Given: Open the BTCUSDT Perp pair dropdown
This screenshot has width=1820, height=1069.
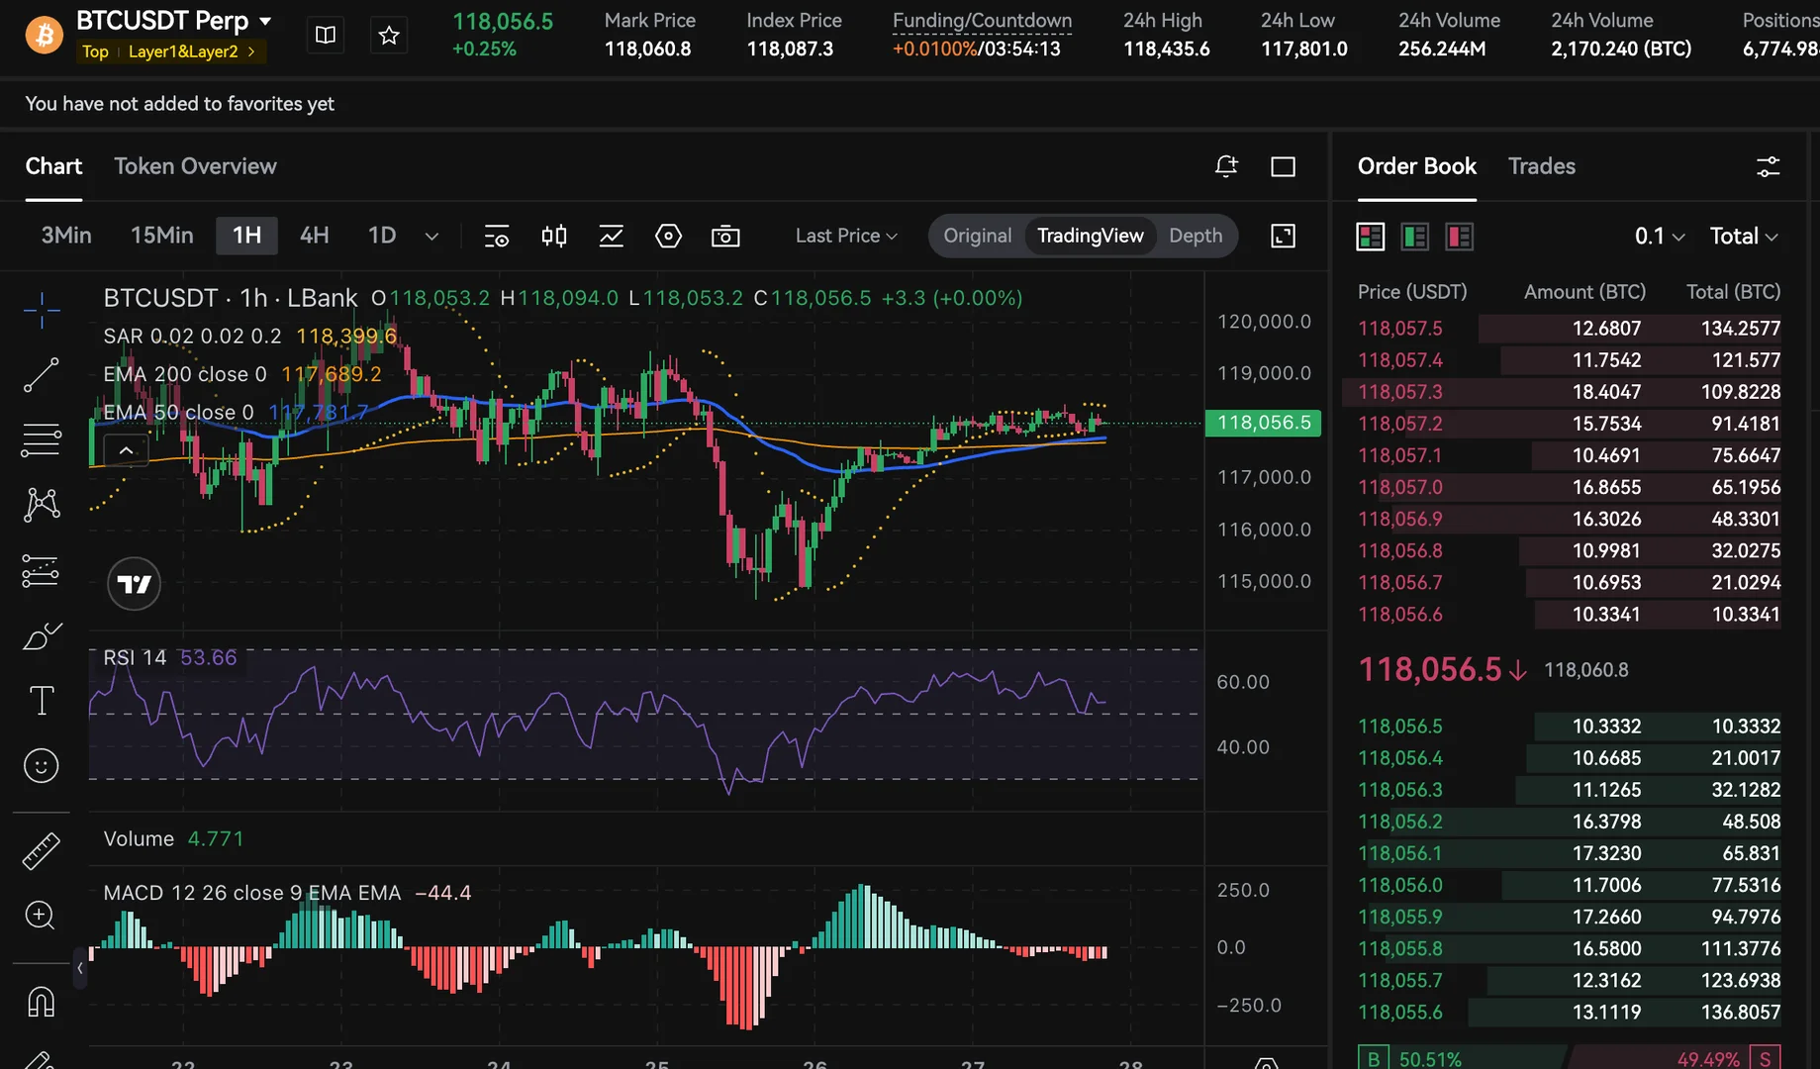Looking at the screenshot, I should tap(265, 21).
